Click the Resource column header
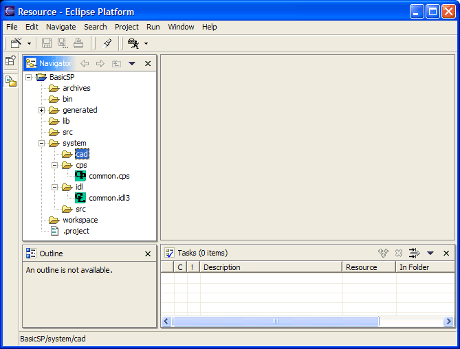 coord(369,267)
